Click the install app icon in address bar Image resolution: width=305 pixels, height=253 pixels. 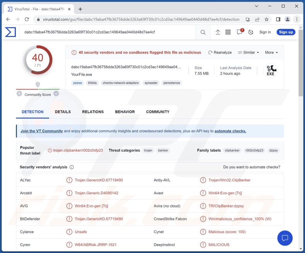click(248, 19)
